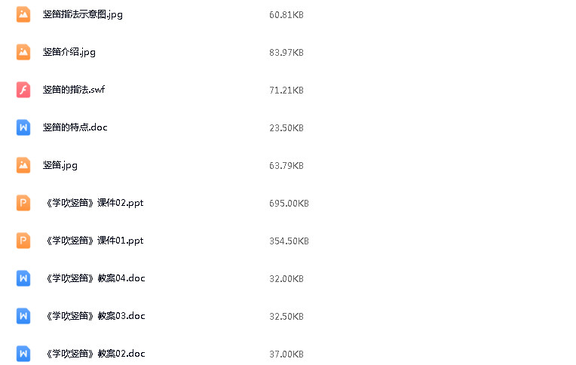Image resolution: width=576 pixels, height=365 pixels.
Task: Click Word icon beside 教案03.doc
Action: pyautogui.click(x=23, y=316)
